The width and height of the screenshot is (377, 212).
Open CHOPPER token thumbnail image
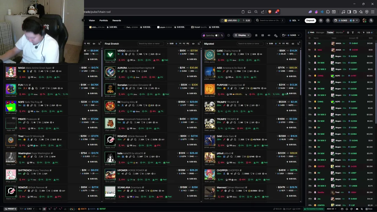tap(210, 174)
